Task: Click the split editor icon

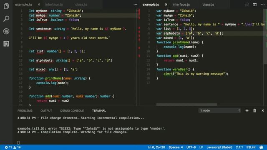Action: pos(254,5)
